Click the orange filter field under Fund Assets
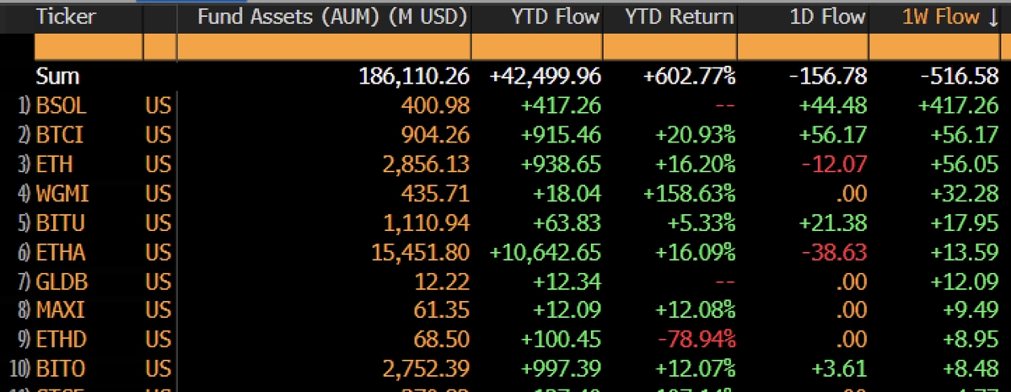Image resolution: width=1011 pixels, height=392 pixels. coord(324,47)
